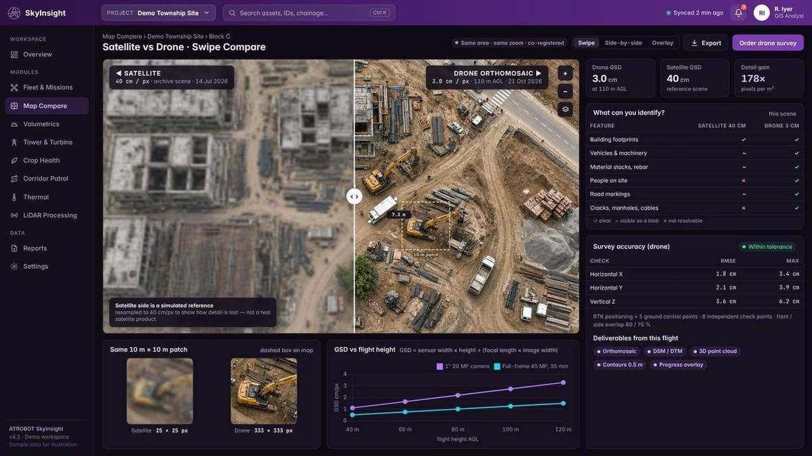Click the download icon on Export
812x456 pixels.
(x=694, y=43)
